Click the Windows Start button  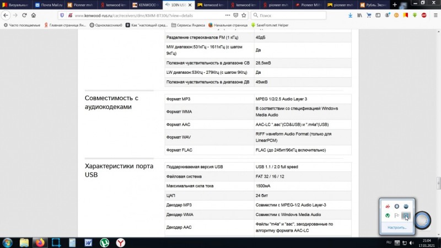pos(8,242)
